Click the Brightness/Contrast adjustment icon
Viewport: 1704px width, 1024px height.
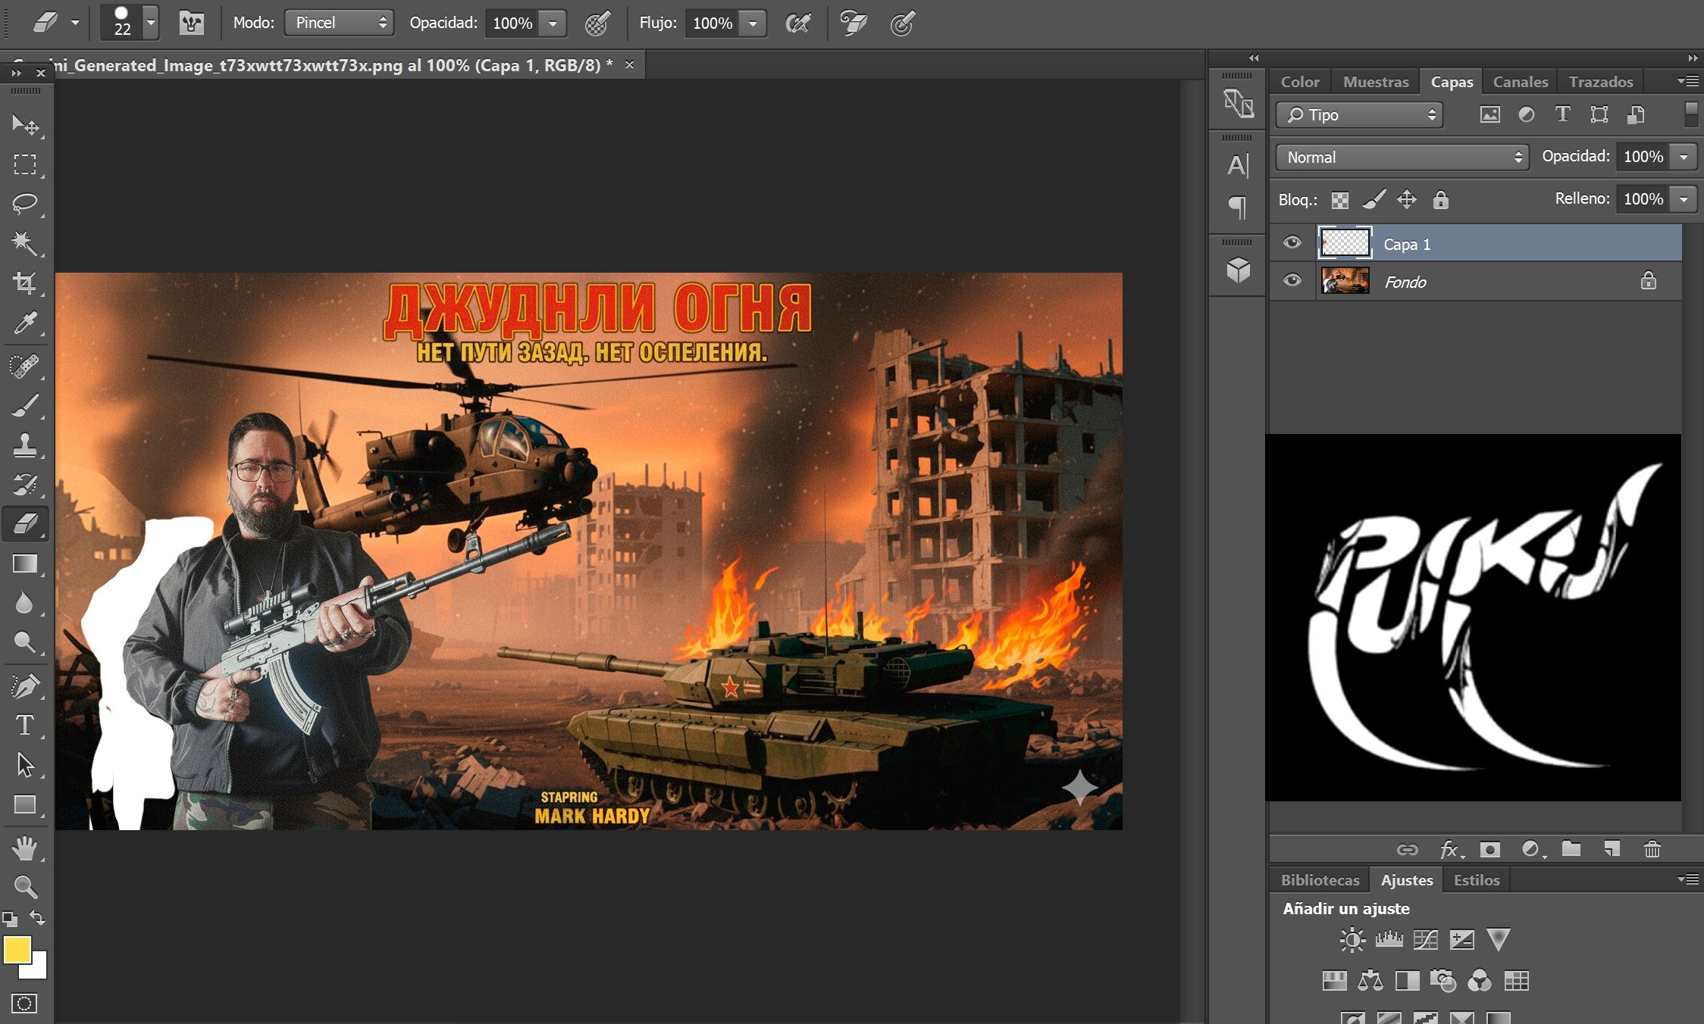tap(1352, 940)
